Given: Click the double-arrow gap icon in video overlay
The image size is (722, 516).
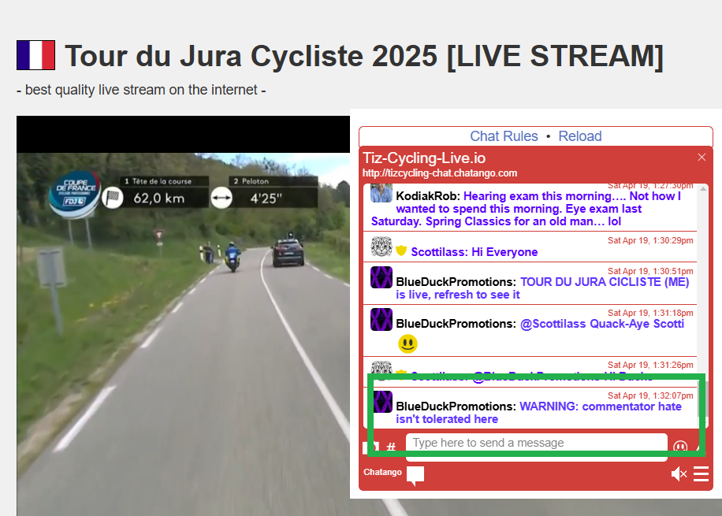Looking at the screenshot, I should tap(221, 198).
